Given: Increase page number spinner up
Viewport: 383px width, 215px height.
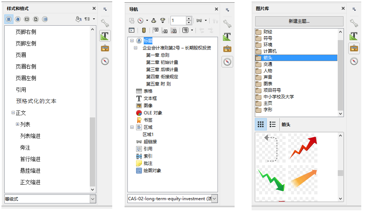Looking at the screenshot, I should click(x=189, y=18).
